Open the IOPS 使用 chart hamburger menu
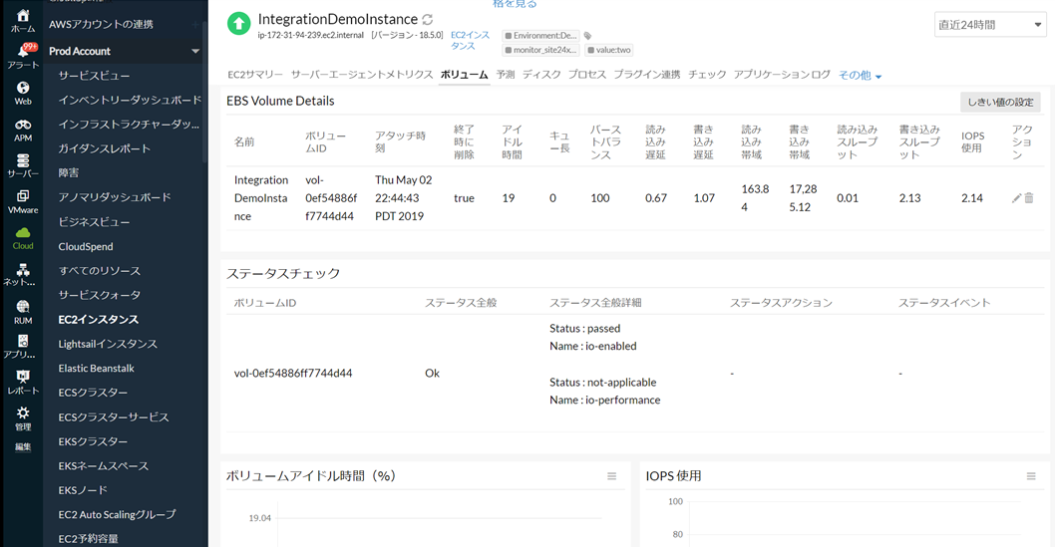 pos(1031,476)
